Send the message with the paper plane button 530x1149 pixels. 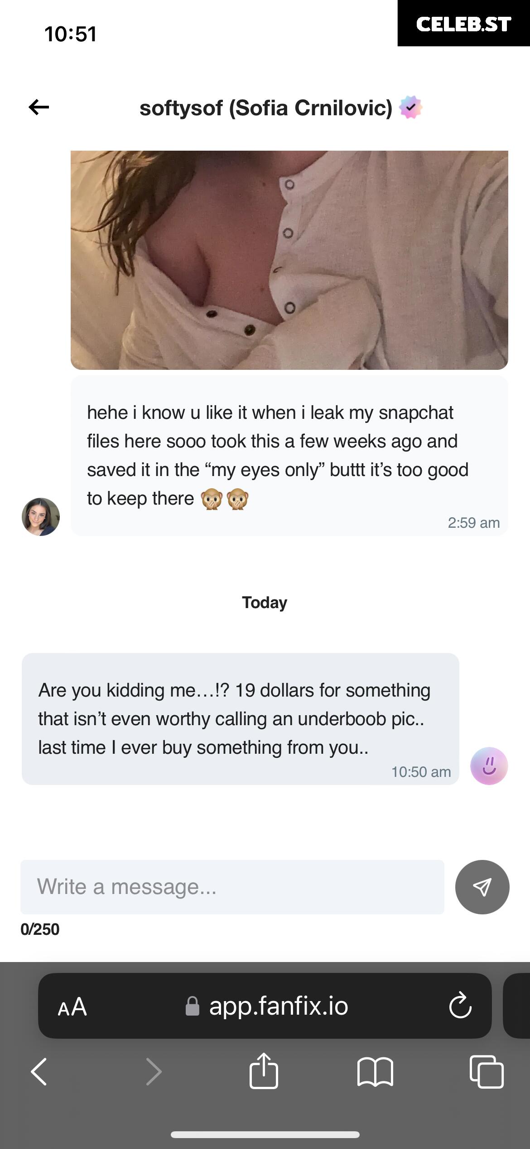(x=482, y=887)
